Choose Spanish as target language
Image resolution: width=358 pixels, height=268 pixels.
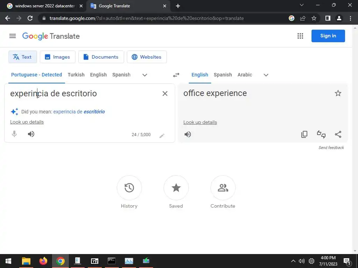[x=223, y=75]
